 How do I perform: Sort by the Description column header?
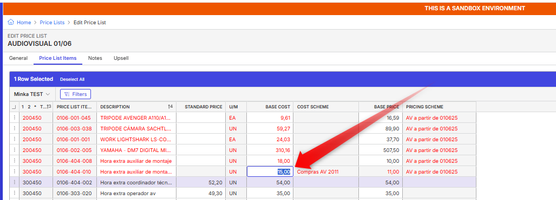click(x=136, y=107)
